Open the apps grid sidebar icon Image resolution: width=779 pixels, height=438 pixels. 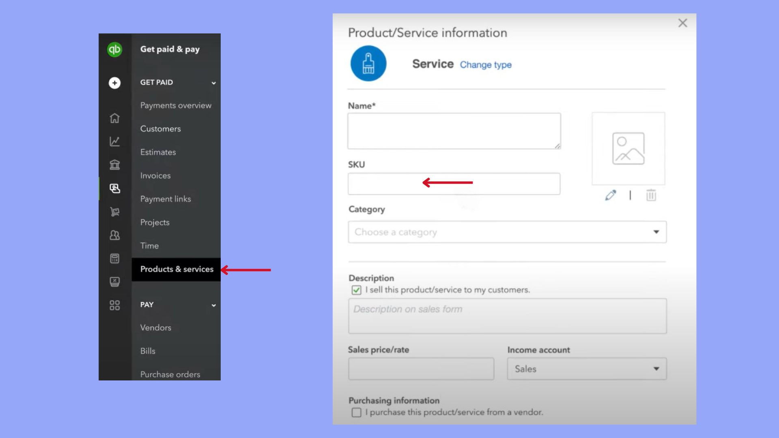[x=114, y=305]
